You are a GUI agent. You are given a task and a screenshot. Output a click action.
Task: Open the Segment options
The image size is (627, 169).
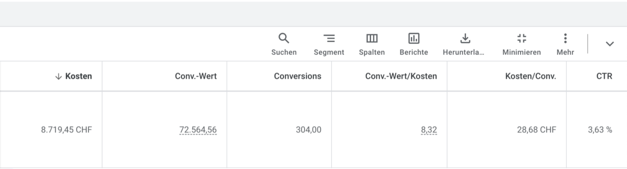tap(329, 44)
